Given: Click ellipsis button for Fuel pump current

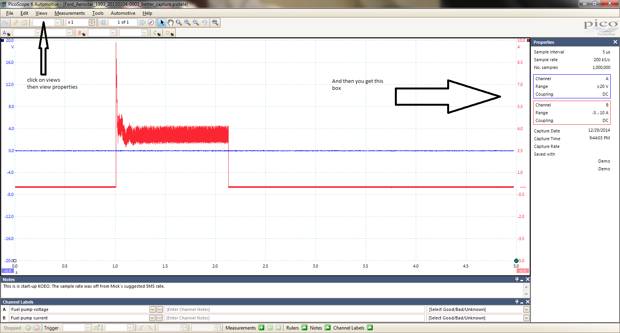Looking at the screenshot, I should [159, 318].
